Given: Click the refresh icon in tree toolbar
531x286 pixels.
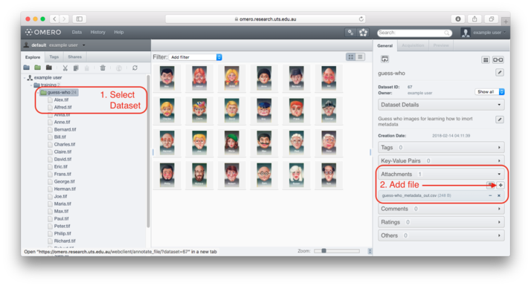Looking at the screenshot, I should tap(135, 68).
